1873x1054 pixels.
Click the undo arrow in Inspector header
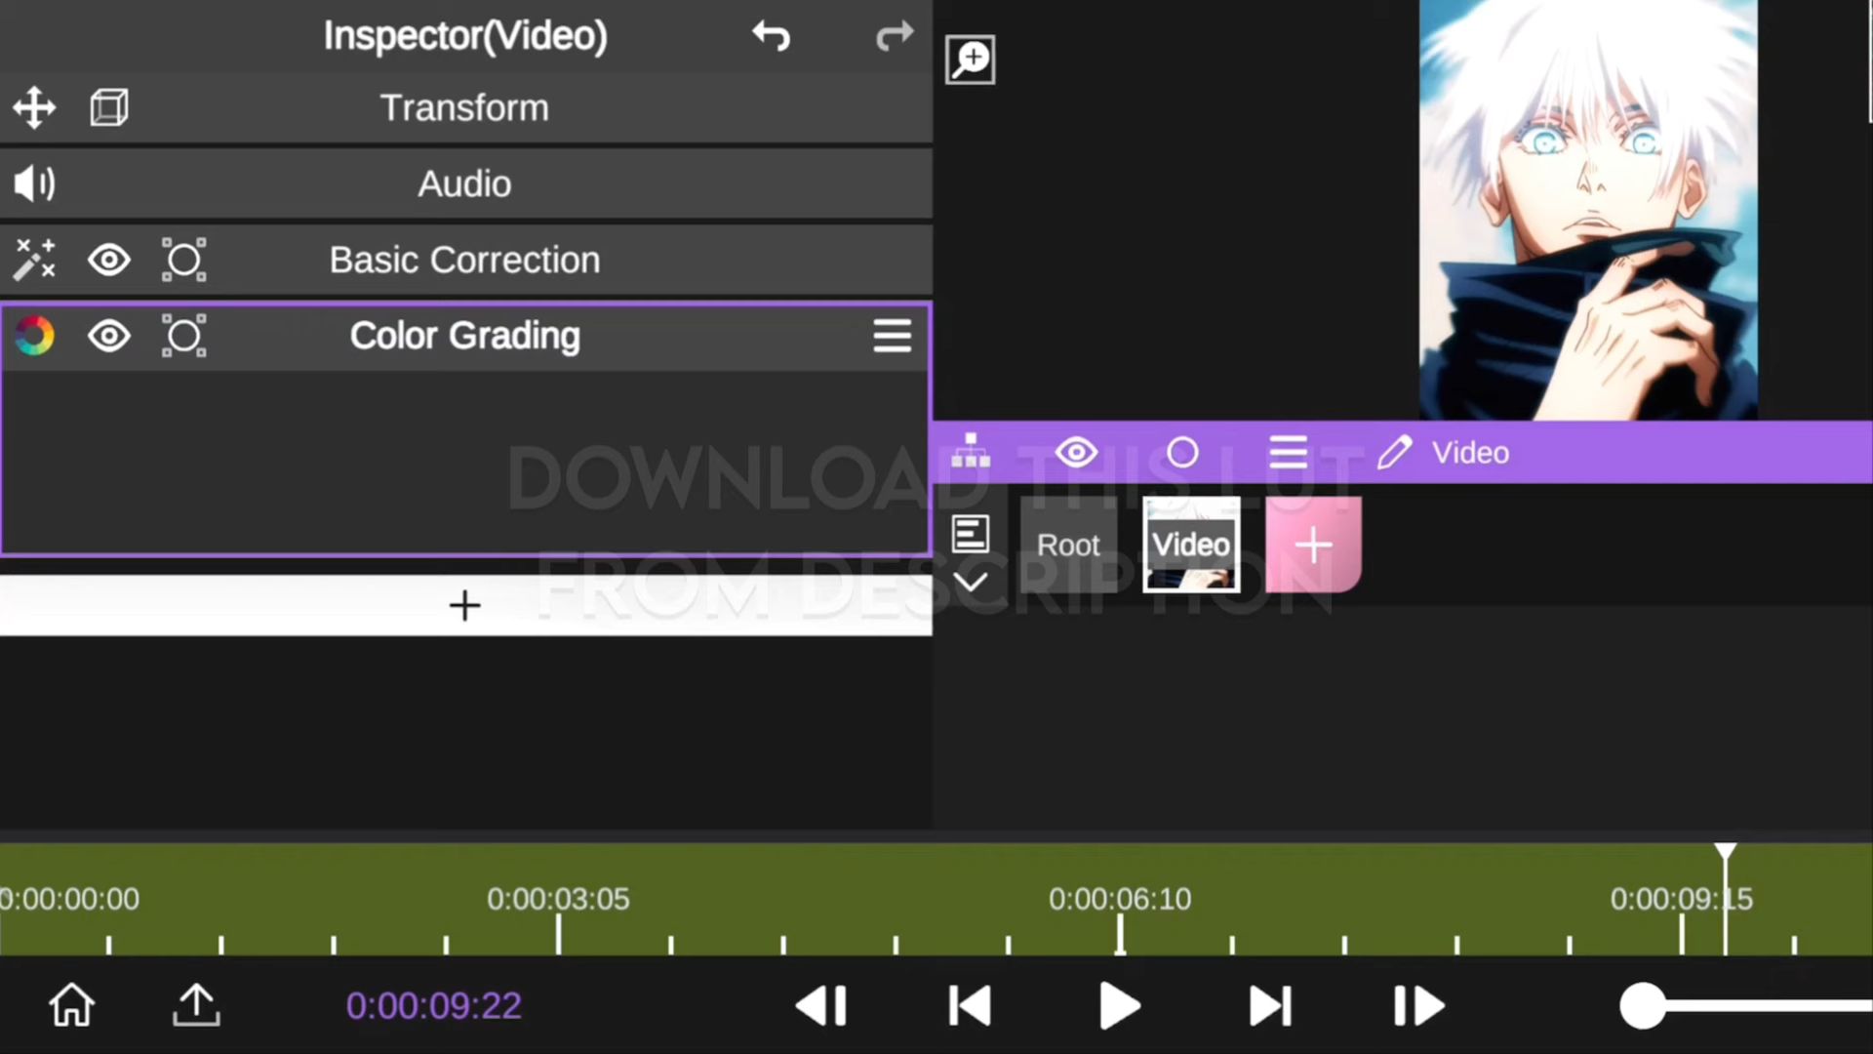(771, 36)
